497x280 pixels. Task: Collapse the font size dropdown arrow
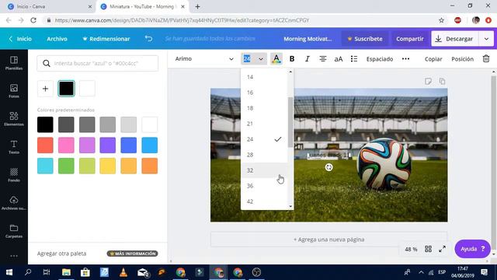(x=261, y=59)
